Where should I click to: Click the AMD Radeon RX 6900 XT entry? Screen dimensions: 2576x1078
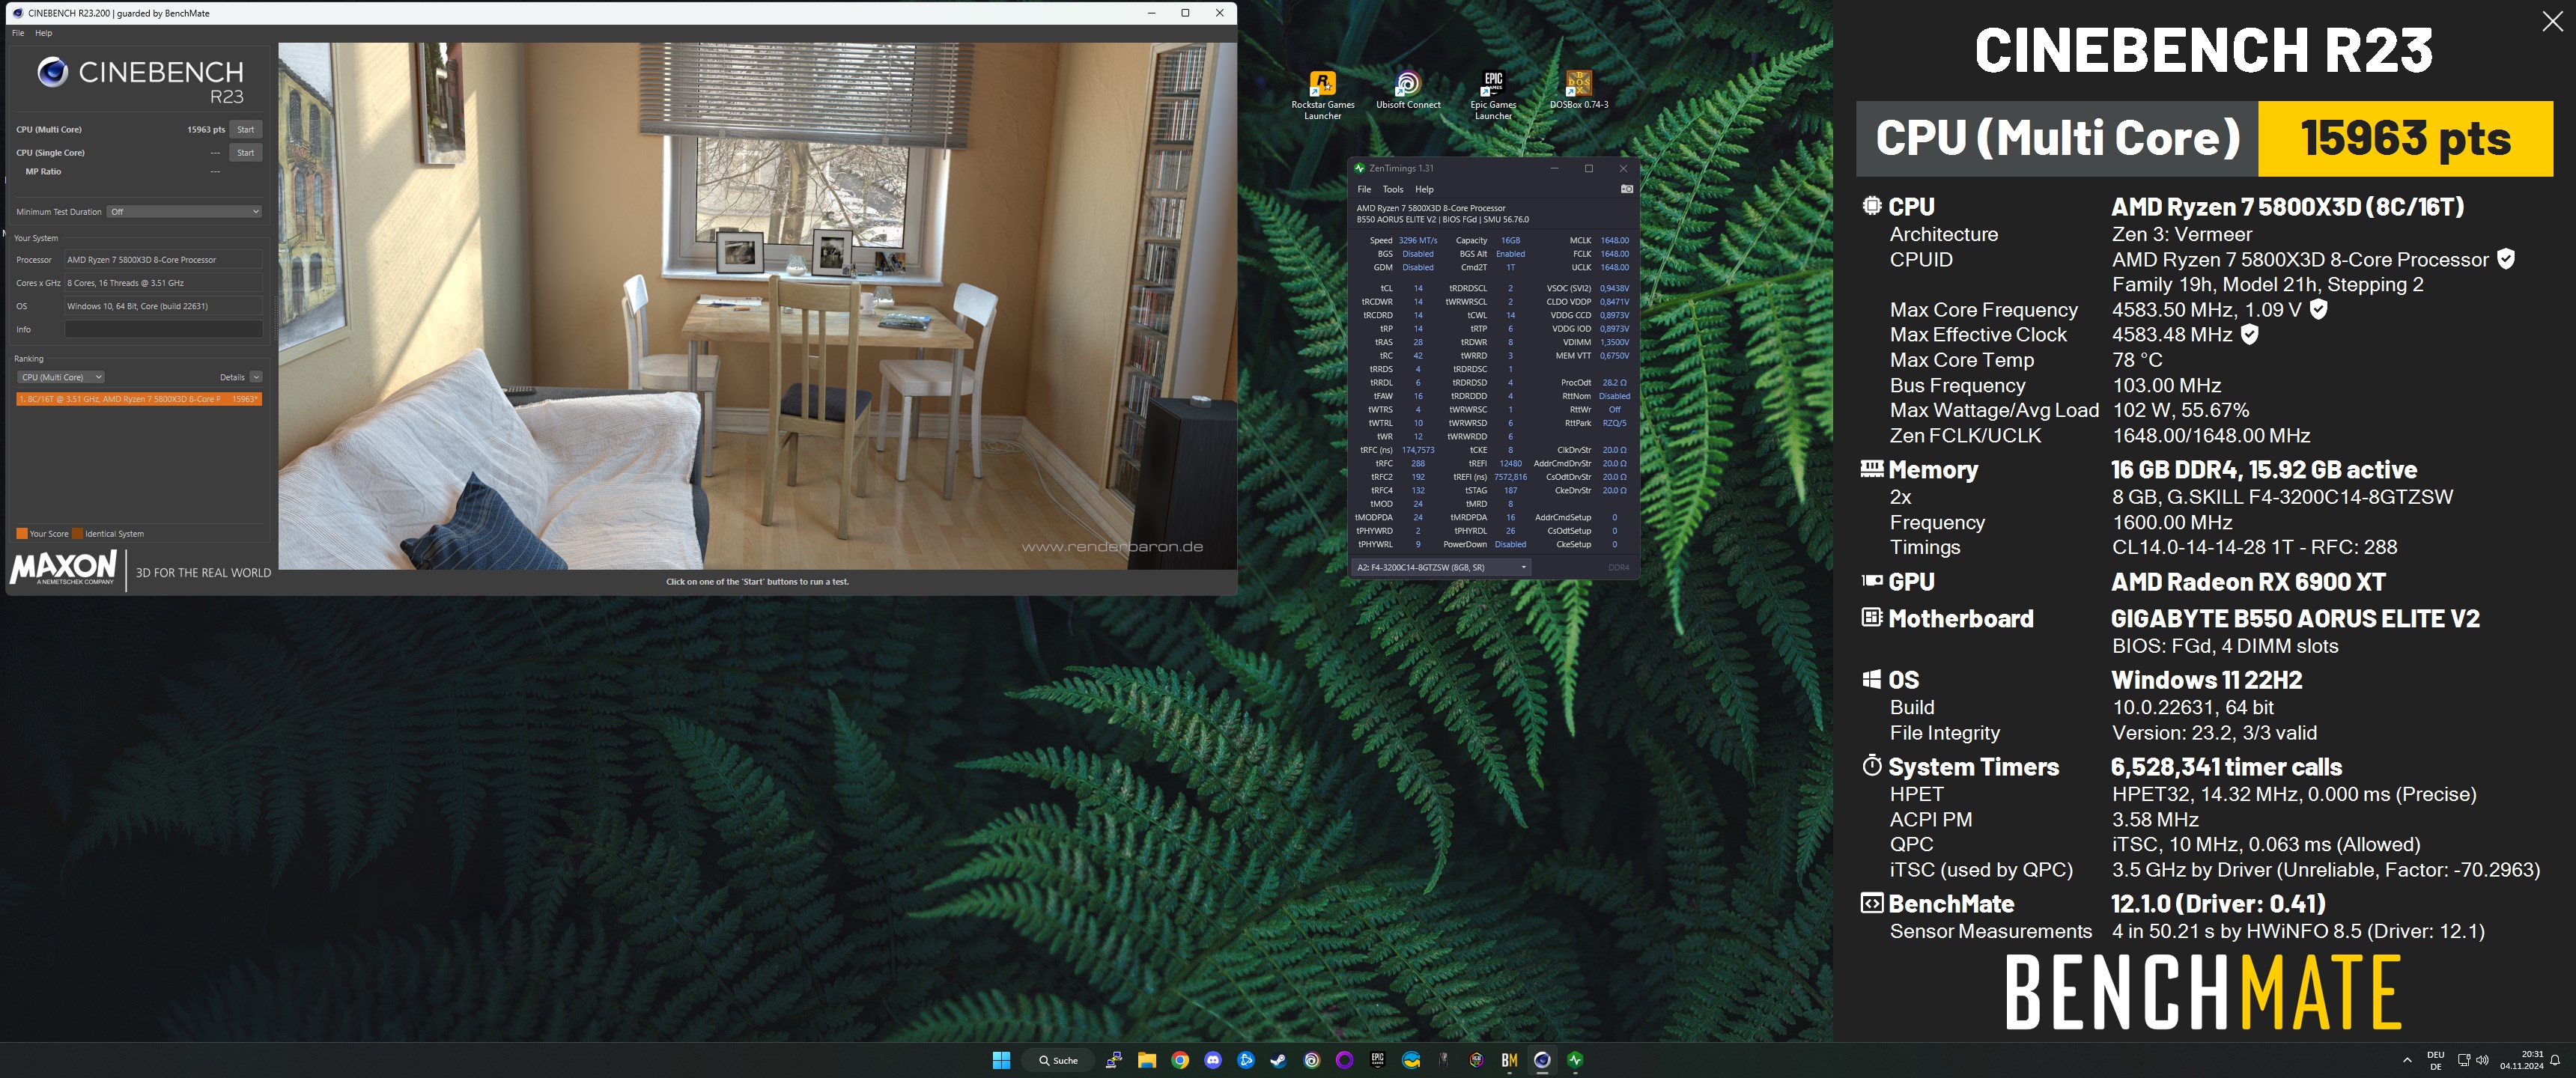pyautogui.click(x=2248, y=582)
